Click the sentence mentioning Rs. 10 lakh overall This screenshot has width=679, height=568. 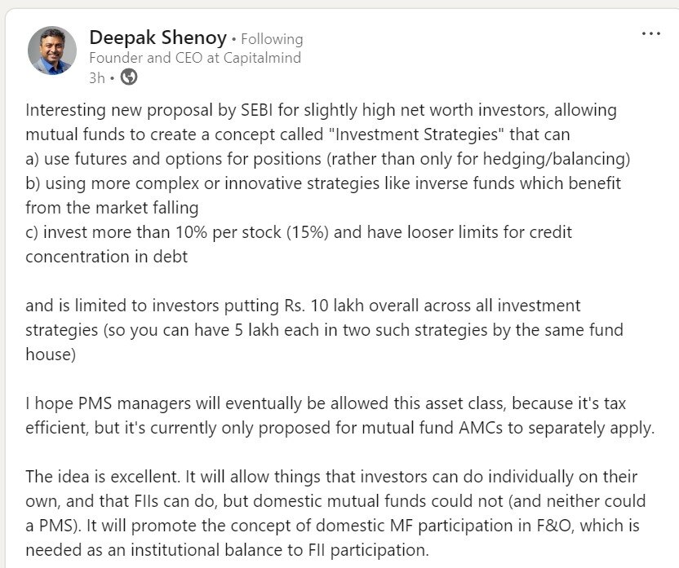[303, 306]
